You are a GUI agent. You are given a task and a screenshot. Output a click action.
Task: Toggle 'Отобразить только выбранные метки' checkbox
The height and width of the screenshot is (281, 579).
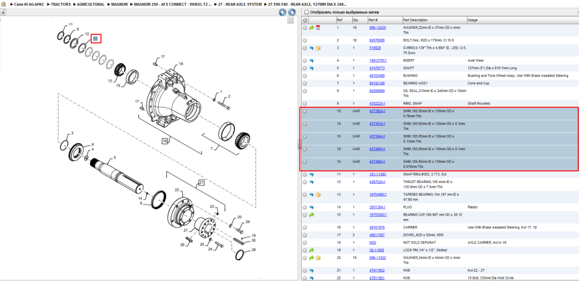point(306,12)
